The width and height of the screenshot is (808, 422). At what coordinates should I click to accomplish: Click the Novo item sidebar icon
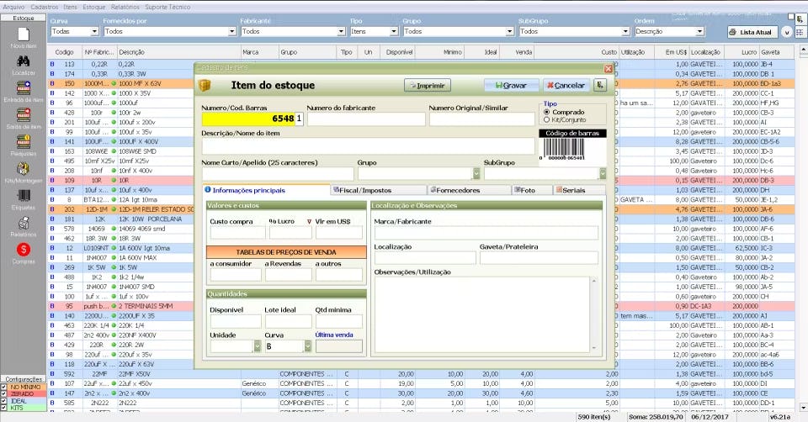pos(24,35)
